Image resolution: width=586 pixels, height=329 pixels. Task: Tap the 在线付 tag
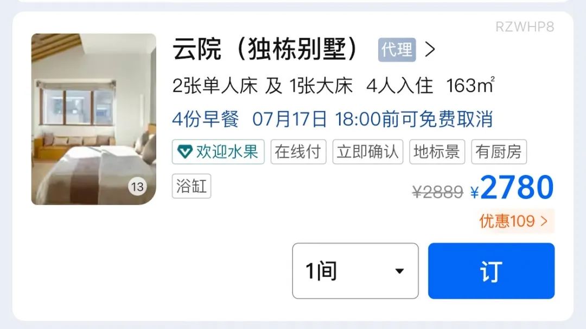(298, 152)
